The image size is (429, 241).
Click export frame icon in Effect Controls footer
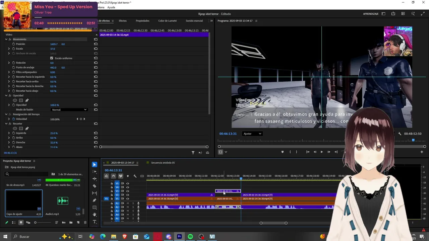point(207,153)
